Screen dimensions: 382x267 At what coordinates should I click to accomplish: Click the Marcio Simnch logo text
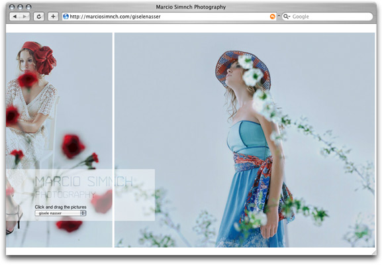click(84, 182)
